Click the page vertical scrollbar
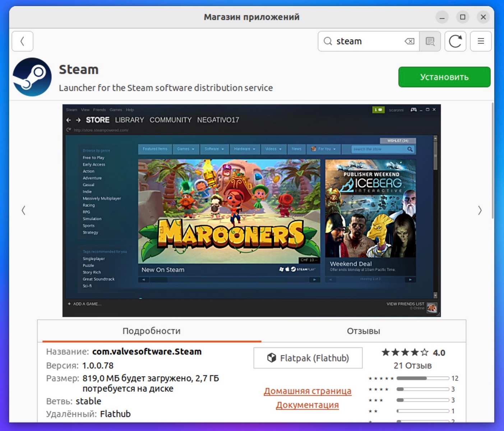The width and height of the screenshot is (504, 431). [493, 161]
